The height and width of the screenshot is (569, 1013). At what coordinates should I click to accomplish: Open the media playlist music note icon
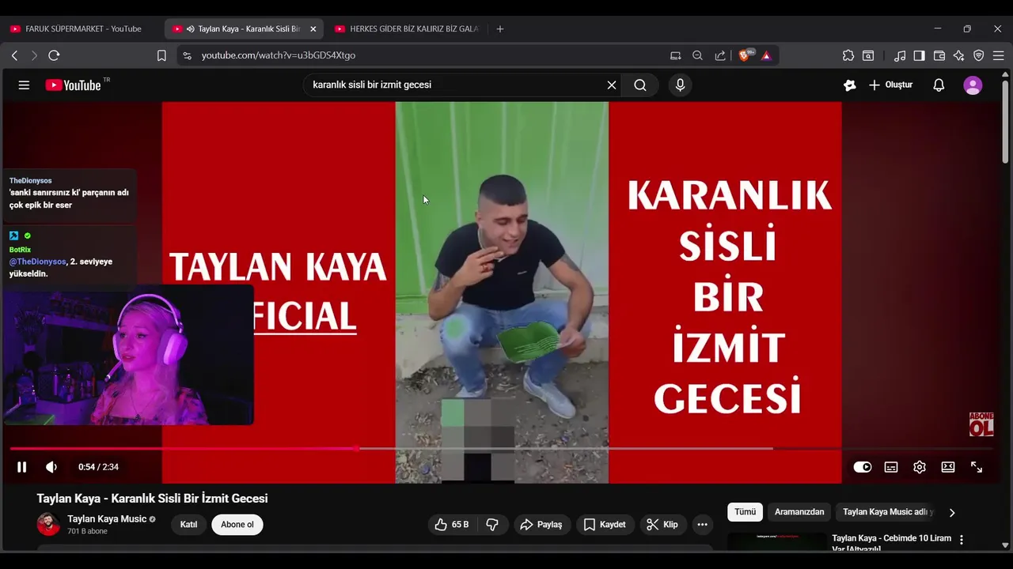900,55
